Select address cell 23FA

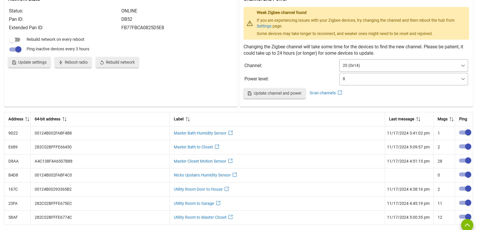[x=13, y=203]
